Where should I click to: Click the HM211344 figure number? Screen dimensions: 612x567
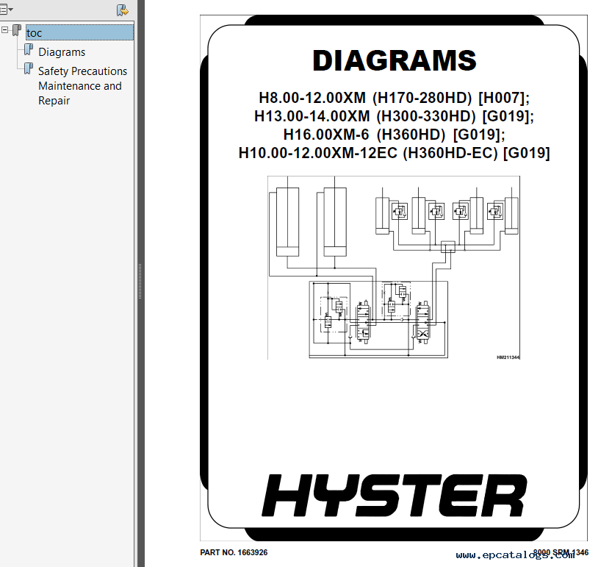tap(508, 357)
